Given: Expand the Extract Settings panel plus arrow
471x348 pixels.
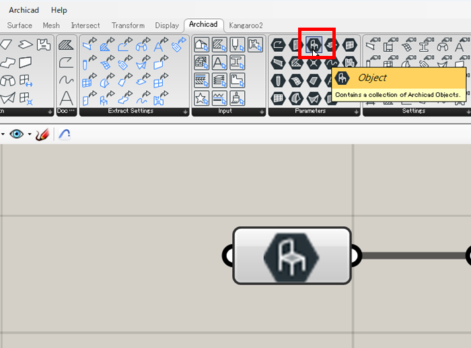Looking at the screenshot, I should coord(185,112).
